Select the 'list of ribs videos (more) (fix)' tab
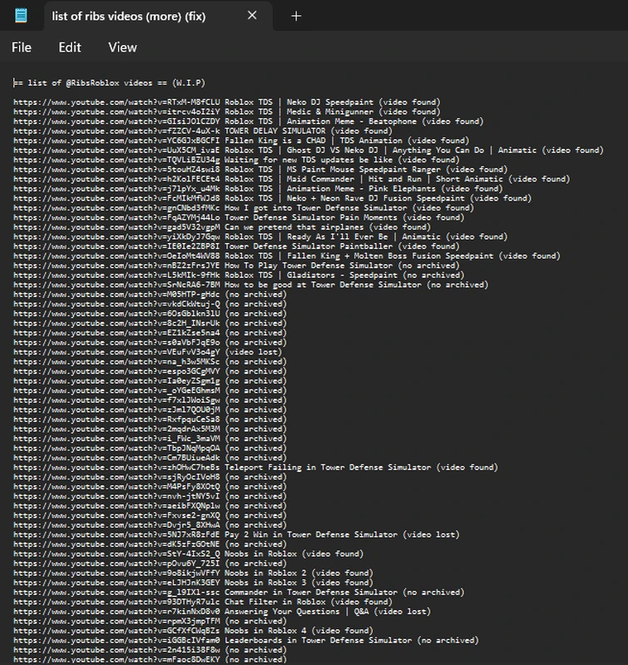Viewport: 628px width, 665px height. pos(158,16)
